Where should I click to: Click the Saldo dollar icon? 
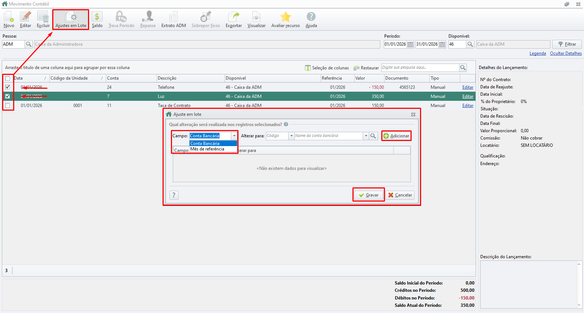coord(97,17)
